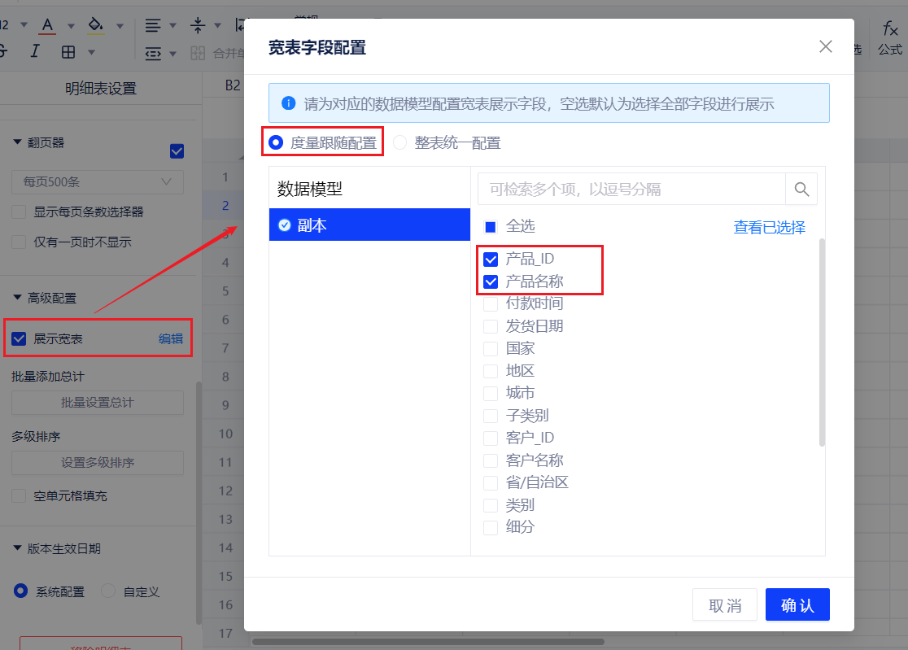Select the 副本 data model item
Viewport: 908px width, 650px height.
(369, 225)
